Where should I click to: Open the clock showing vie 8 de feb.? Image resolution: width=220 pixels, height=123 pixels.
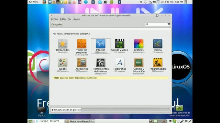point(172,2)
